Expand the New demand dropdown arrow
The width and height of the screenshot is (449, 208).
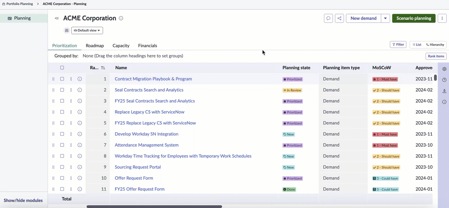(385, 18)
